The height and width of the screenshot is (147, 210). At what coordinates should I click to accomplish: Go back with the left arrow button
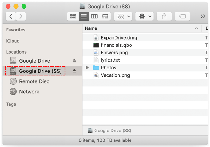click(11, 16)
